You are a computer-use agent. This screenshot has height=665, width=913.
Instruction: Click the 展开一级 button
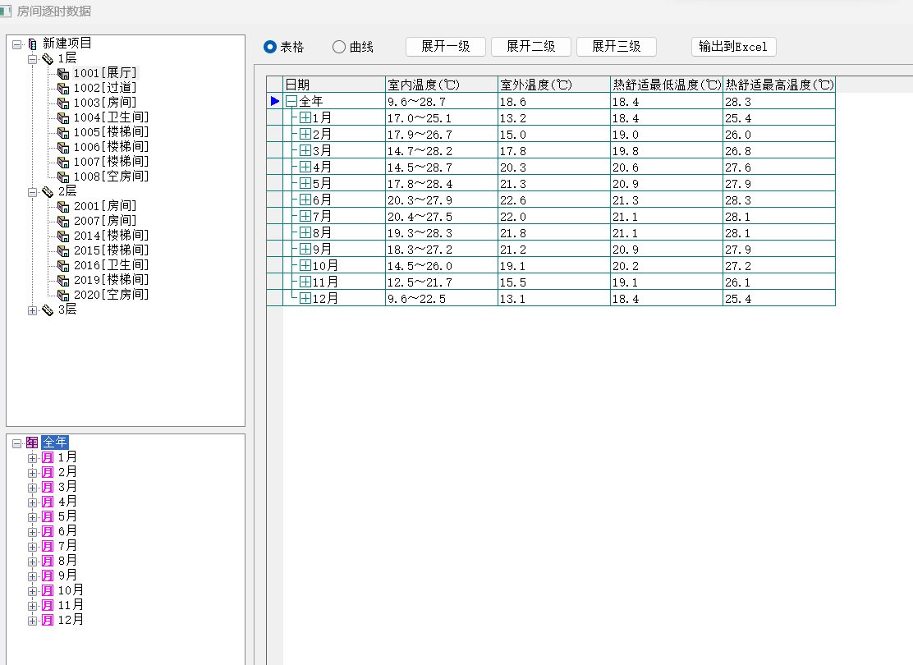445,47
